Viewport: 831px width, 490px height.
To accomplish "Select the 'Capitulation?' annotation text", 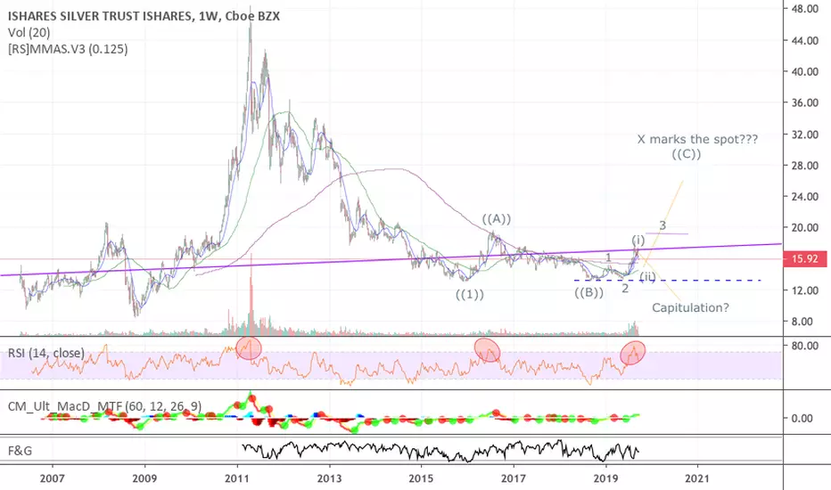I will [x=690, y=307].
